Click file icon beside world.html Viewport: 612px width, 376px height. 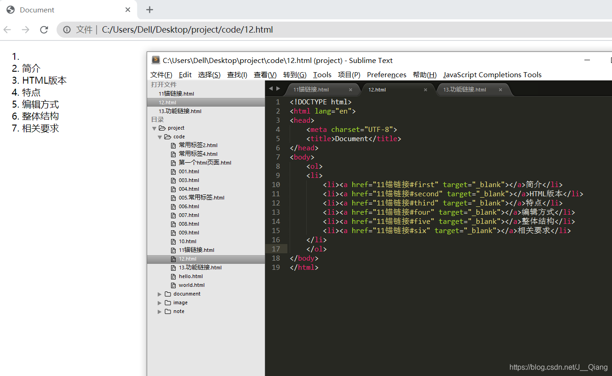[173, 285]
